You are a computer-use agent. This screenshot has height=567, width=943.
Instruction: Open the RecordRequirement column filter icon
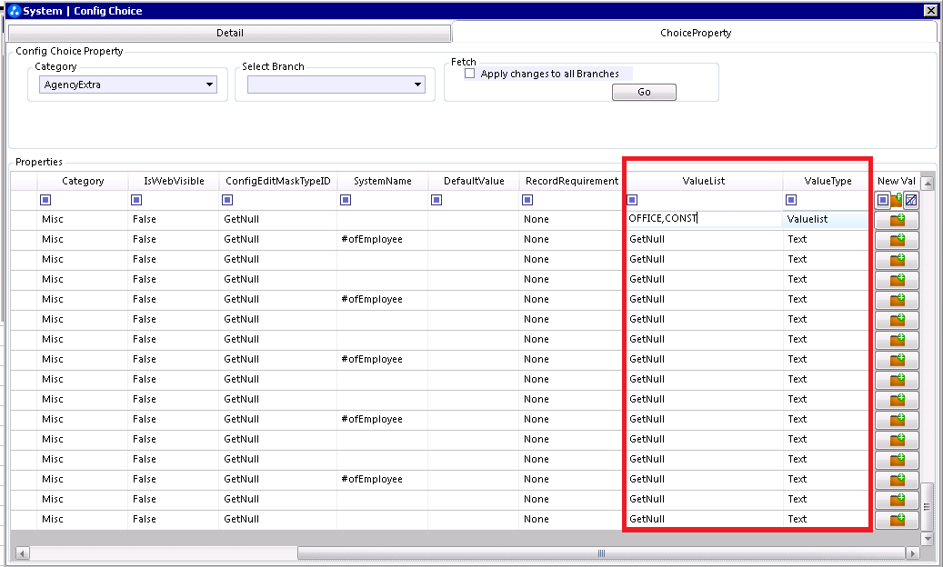coord(527,200)
